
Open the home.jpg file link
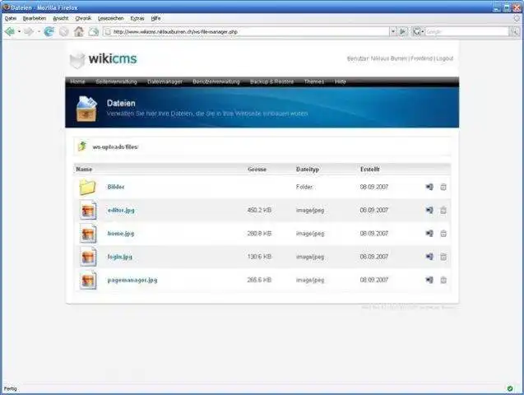coord(121,234)
